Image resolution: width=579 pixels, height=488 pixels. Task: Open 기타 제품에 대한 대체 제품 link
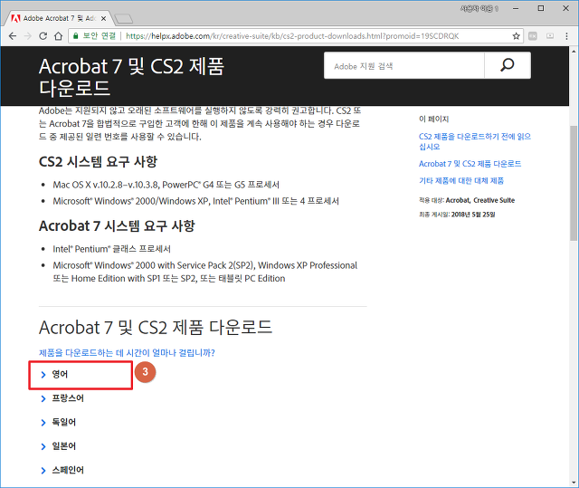click(461, 181)
